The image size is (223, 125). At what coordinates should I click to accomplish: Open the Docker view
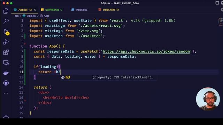pyautogui.click(x=6, y=73)
